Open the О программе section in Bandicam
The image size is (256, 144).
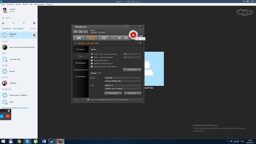pos(80,76)
